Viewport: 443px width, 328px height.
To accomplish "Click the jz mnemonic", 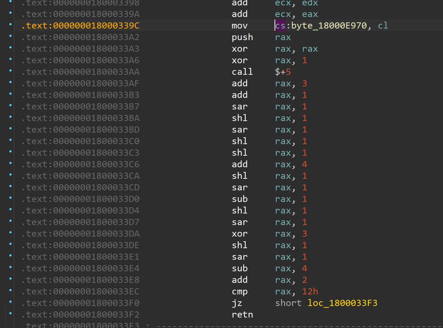I will point(237,303).
